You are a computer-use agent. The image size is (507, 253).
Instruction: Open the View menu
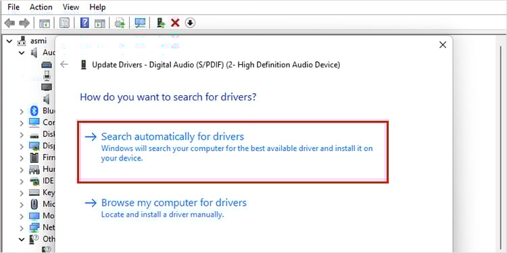tap(71, 7)
